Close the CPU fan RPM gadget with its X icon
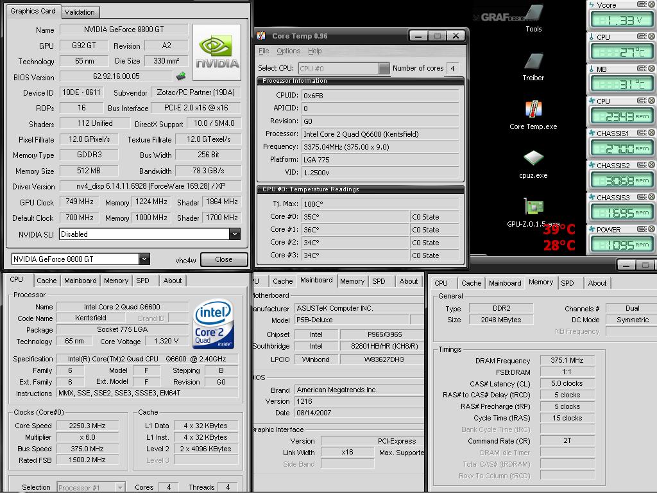Screen dimensions: 657x493 [x=652, y=101]
